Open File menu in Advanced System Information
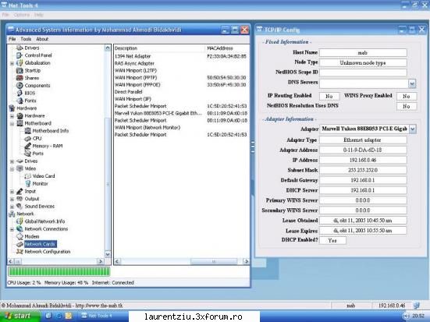Image resolution: width=430 pixels, height=322 pixels. pyautogui.click(x=12, y=39)
